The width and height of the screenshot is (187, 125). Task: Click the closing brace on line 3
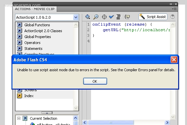[x=93, y=35]
